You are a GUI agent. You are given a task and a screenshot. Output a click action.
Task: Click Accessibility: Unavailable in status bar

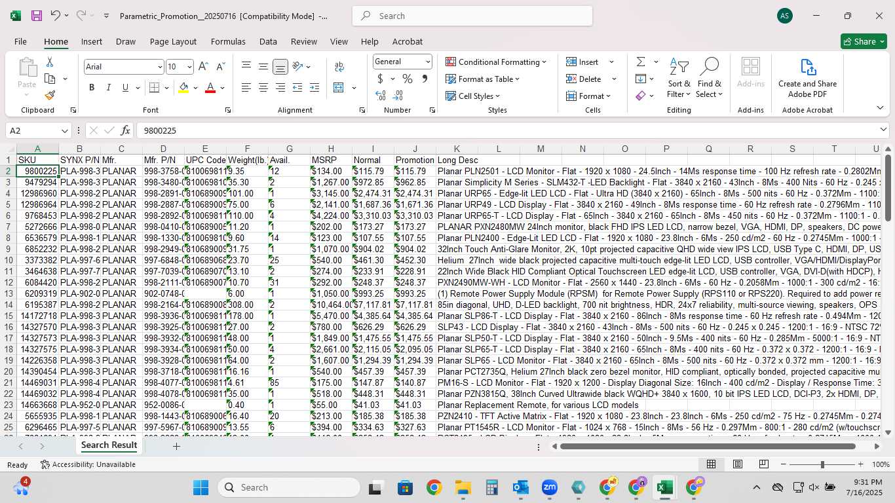[x=88, y=464]
